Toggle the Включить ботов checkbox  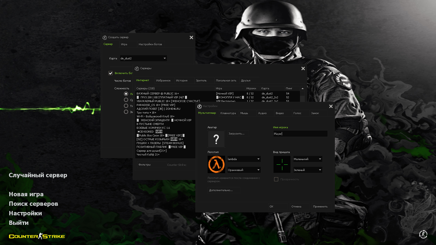[111, 73]
